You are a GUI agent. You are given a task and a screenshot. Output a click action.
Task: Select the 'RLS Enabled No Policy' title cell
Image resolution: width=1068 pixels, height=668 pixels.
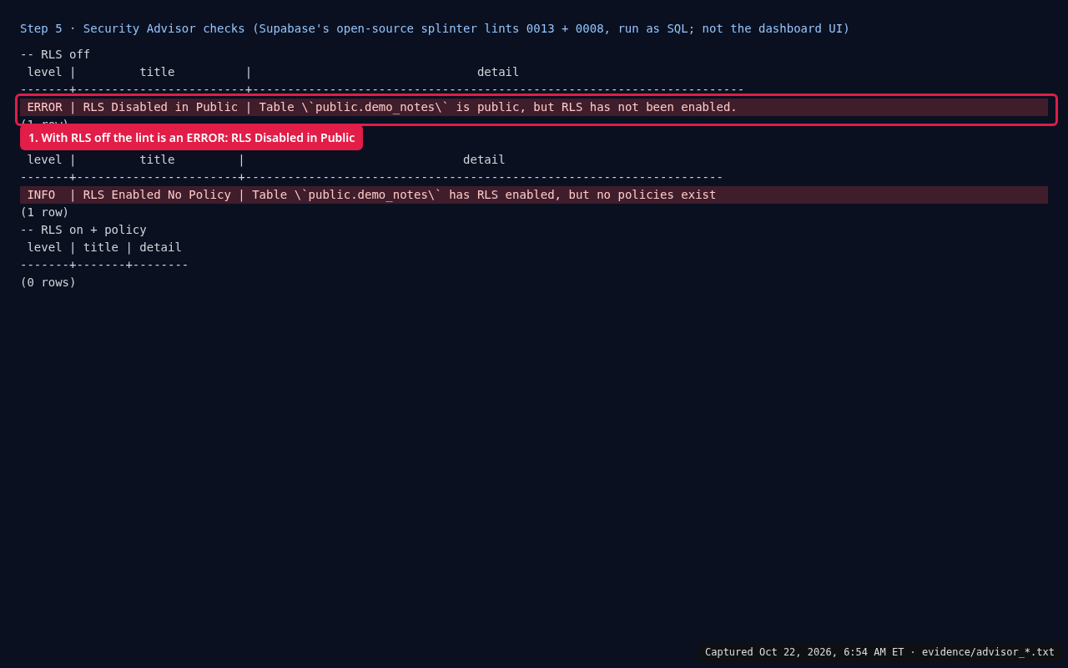click(x=157, y=195)
